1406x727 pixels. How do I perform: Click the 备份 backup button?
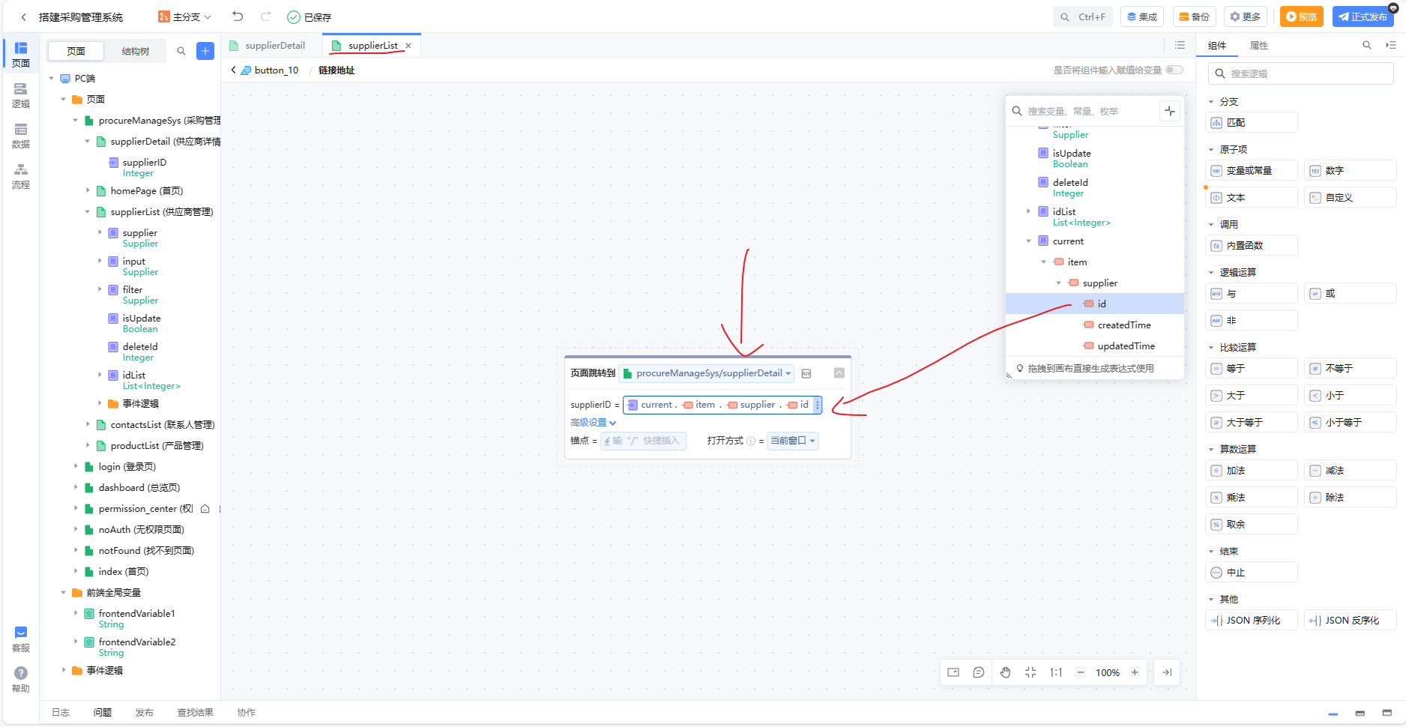pos(1195,16)
